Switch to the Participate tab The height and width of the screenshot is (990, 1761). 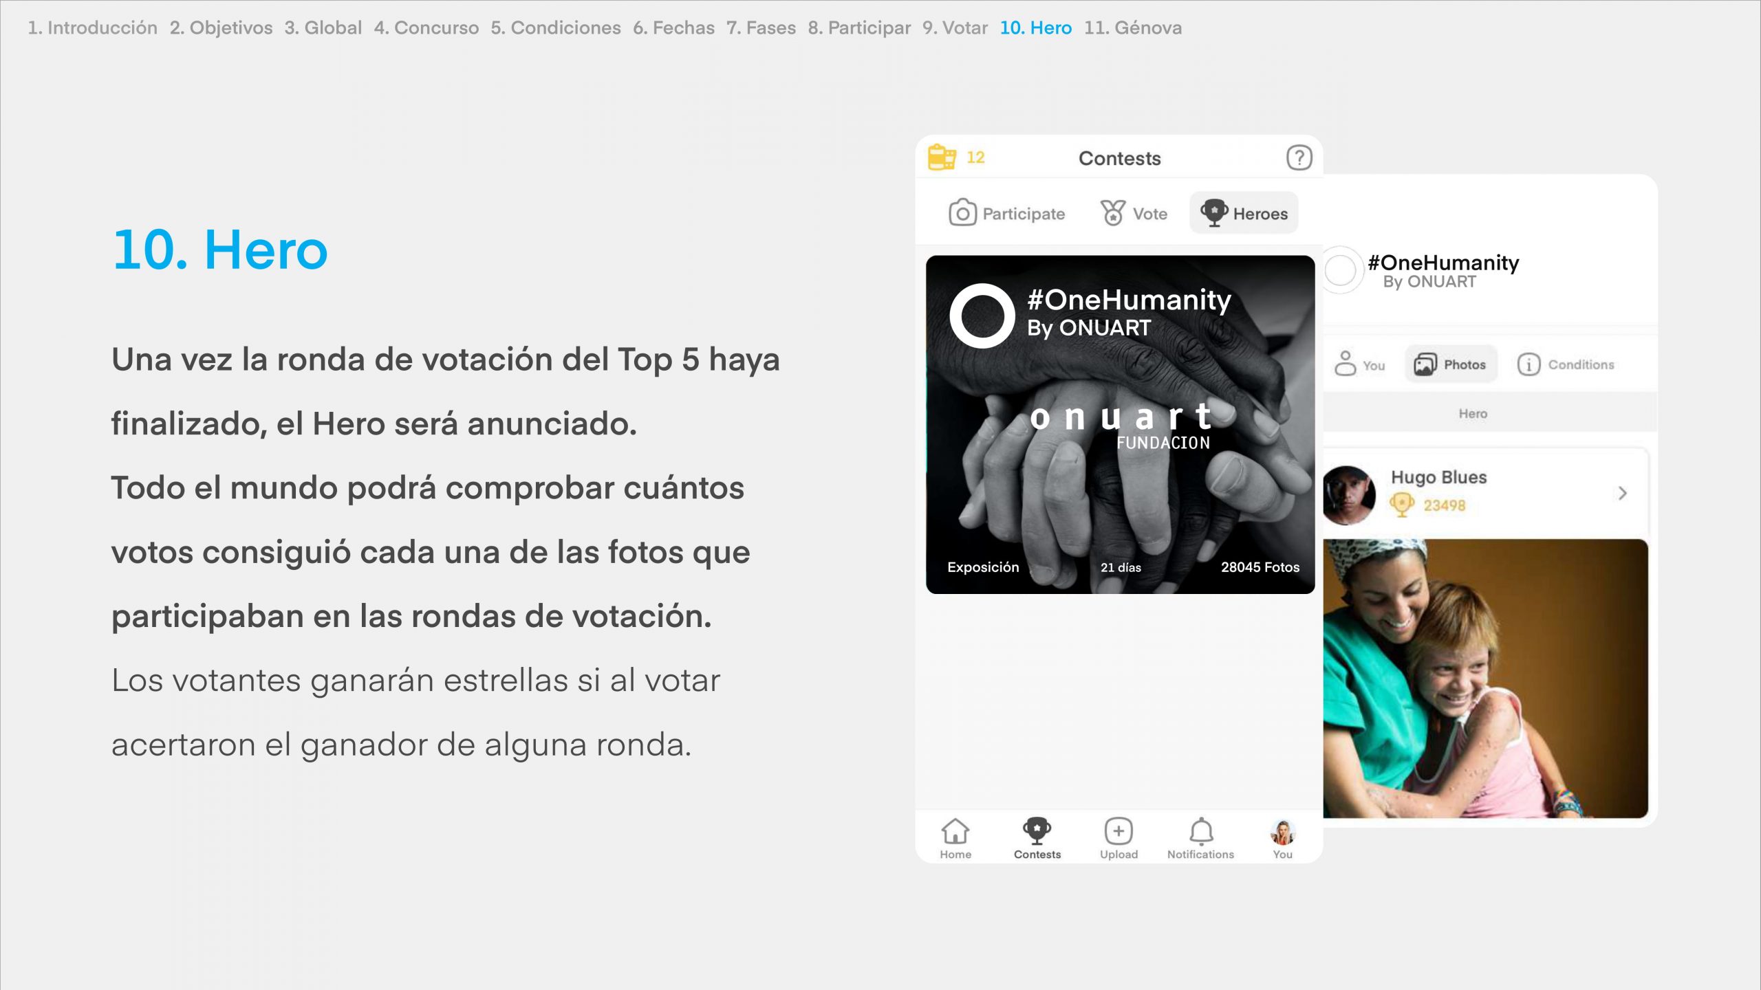1007,213
